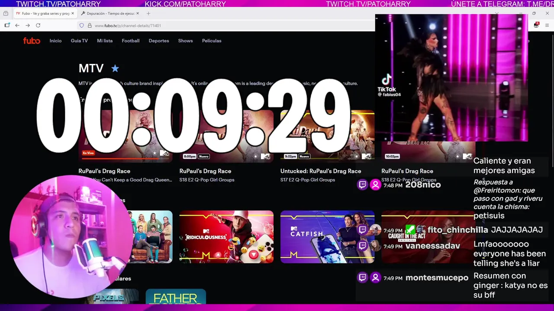Toggle the MTV channel favorite star

click(115, 68)
